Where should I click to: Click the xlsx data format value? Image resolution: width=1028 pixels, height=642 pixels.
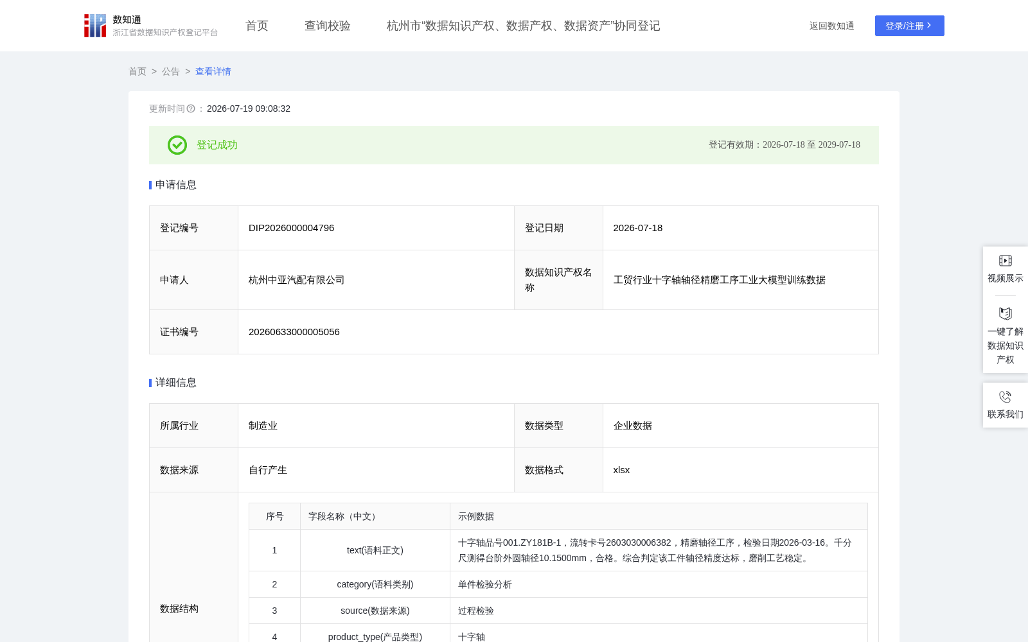tap(622, 470)
